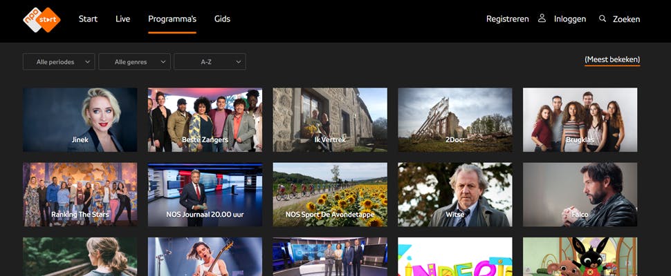Open the 2Doc: programme thumbnail
The width and height of the screenshot is (671, 276).
point(455,120)
